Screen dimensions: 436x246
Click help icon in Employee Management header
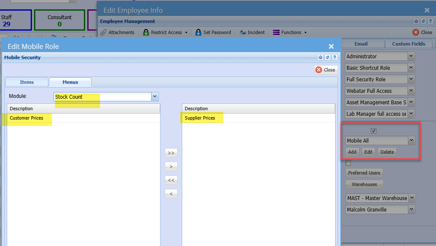pyautogui.click(x=430, y=21)
